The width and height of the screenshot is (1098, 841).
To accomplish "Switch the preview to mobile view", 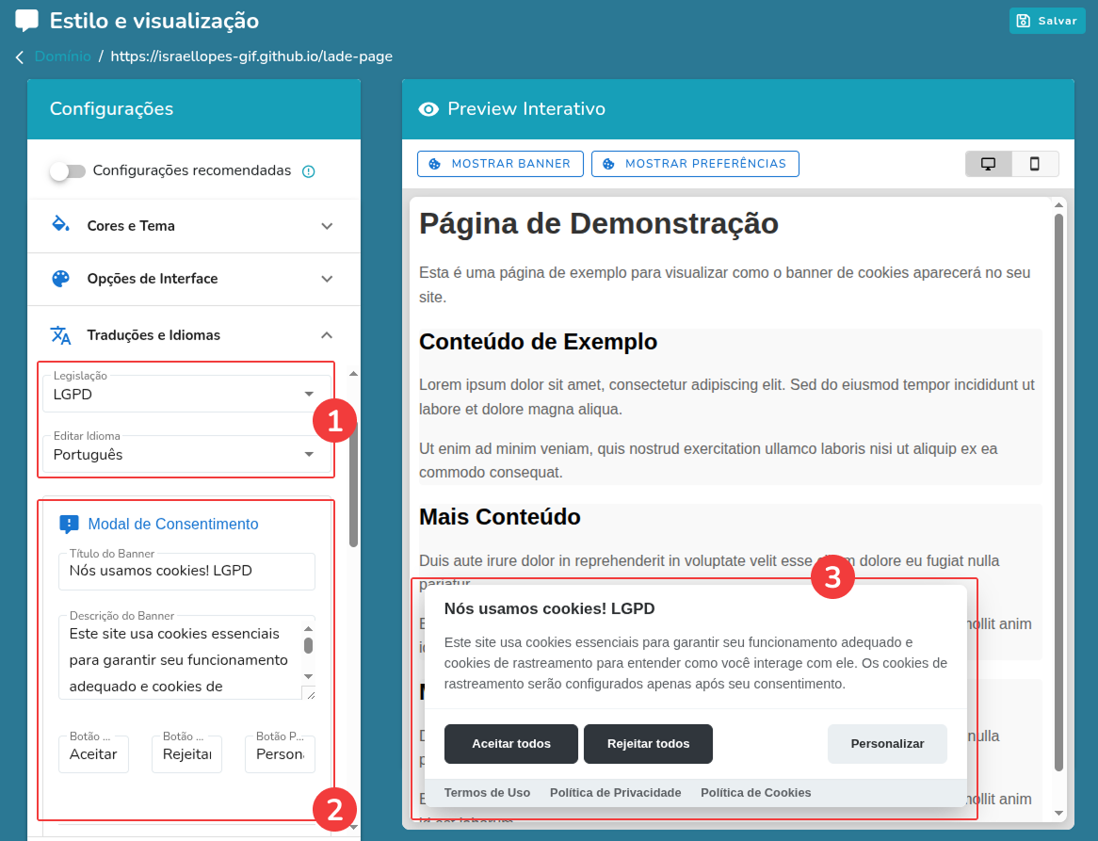I will pyautogui.click(x=1036, y=163).
